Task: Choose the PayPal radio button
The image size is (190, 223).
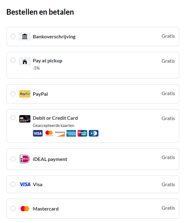Action: click(13, 94)
